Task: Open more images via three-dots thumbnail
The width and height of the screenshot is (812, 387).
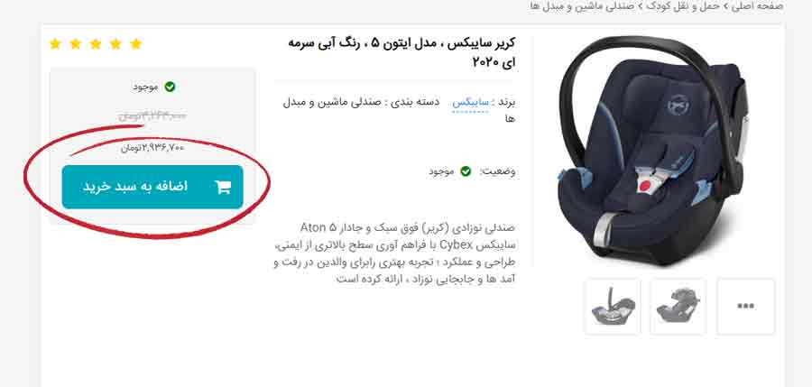Action: pyautogui.click(x=746, y=306)
